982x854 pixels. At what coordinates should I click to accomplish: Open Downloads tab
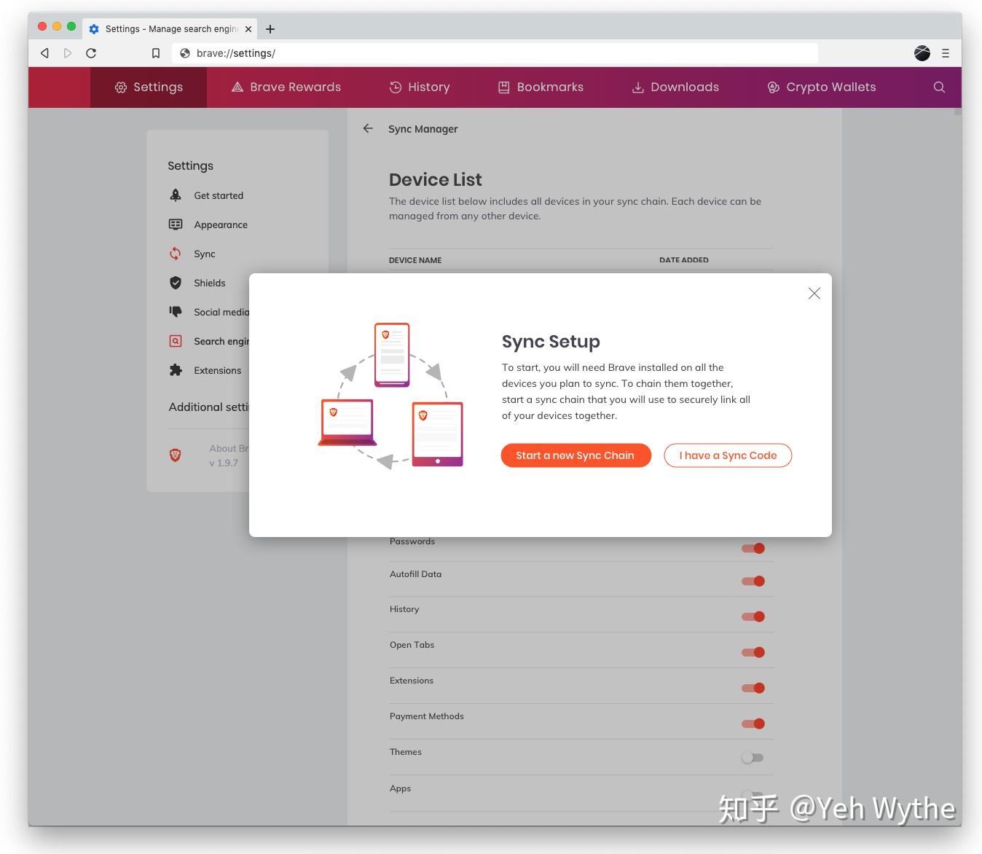(675, 87)
